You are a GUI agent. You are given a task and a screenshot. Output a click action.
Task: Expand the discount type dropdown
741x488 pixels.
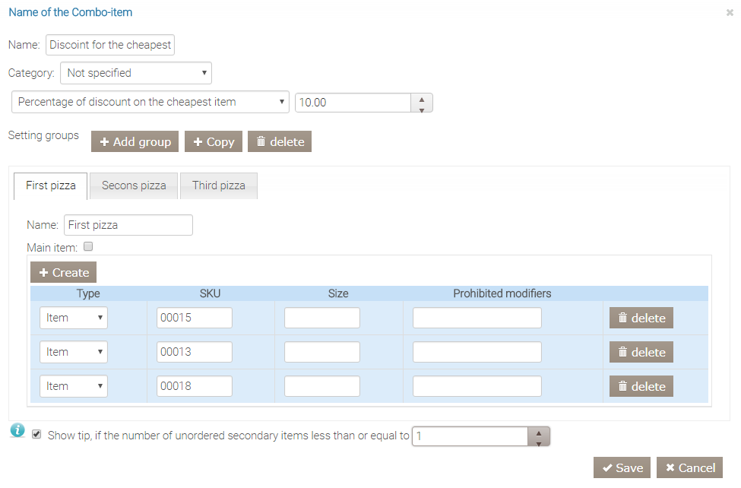150,102
